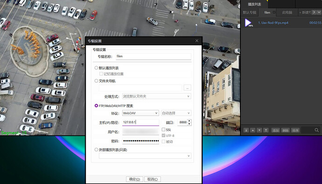Viewport: 322px width, 184px height.
Task: Toggle the 被动 checkbox
Action: [163, 142]
